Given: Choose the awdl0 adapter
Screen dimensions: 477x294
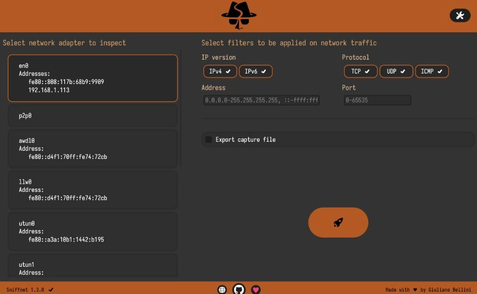Looking at the screenshot, I should click(93, 148).
